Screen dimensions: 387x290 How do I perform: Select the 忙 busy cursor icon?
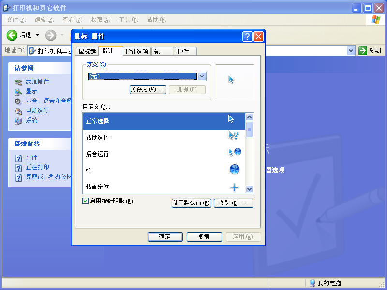click(234, 169)
